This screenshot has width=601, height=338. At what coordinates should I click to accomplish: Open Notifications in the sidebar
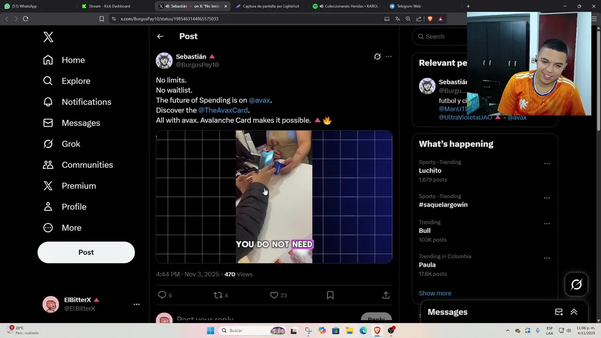click(x=77, y=102)
